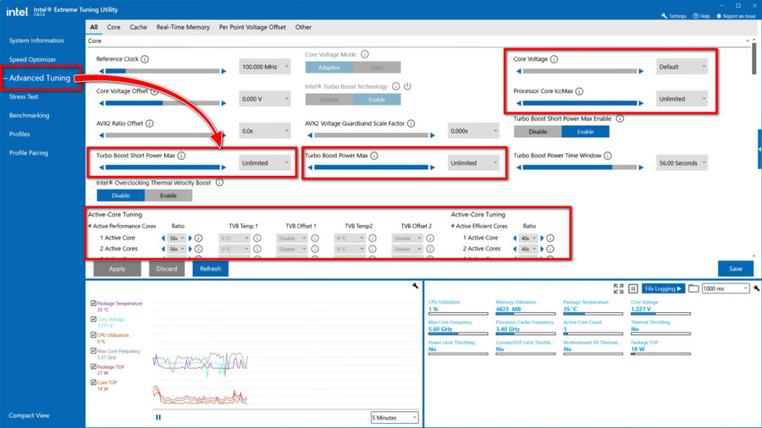The image size is (762, 428).
Task: Open System Information in sidebar
Action: pos(36,41)
